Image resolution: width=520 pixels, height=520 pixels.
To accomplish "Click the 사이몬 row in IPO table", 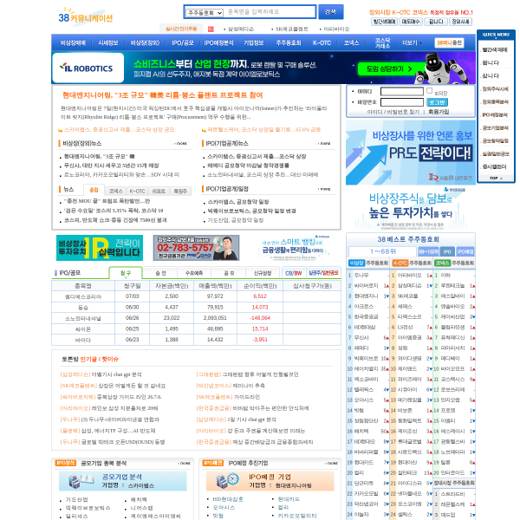I will tap(196, 329).
